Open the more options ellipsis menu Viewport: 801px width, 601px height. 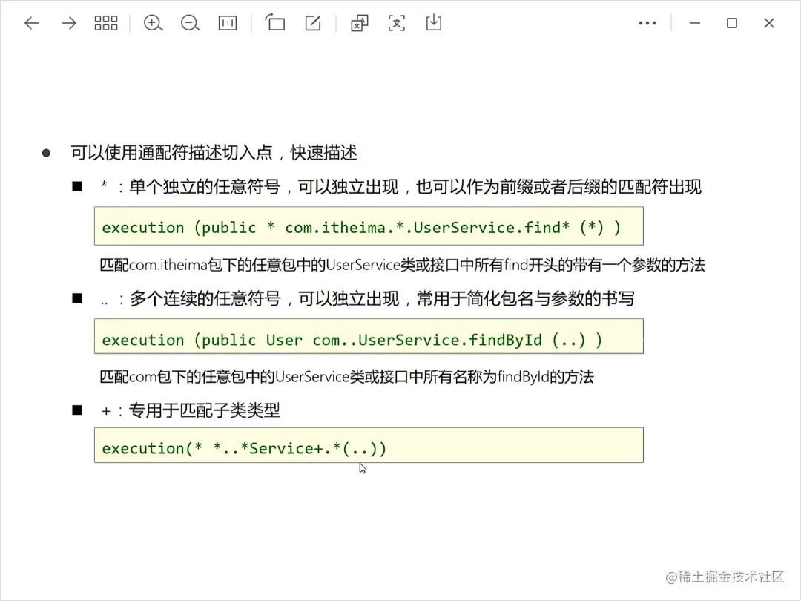[x=647, y=23]
